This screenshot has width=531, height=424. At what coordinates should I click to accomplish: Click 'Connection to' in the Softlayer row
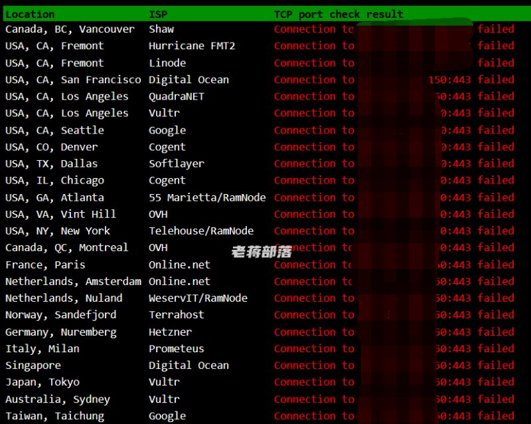pos(314,164)
